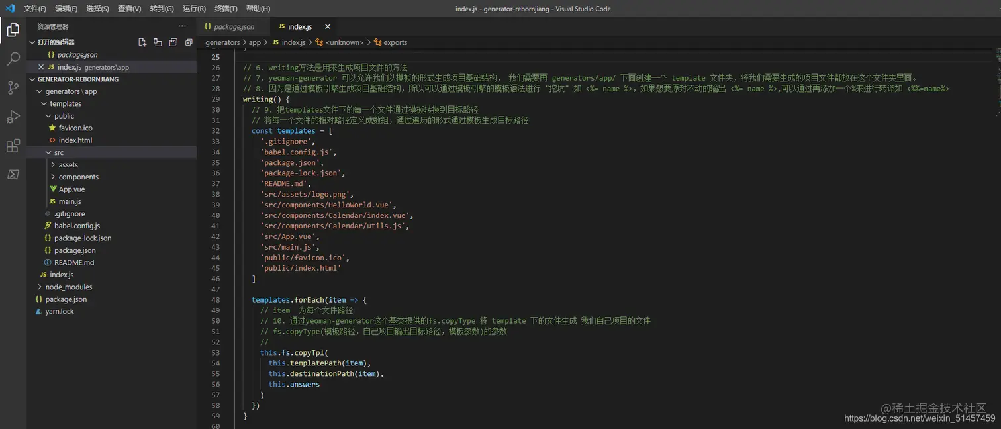
Task: Open 终端(T) menu
Action: (x=226, y=9)
